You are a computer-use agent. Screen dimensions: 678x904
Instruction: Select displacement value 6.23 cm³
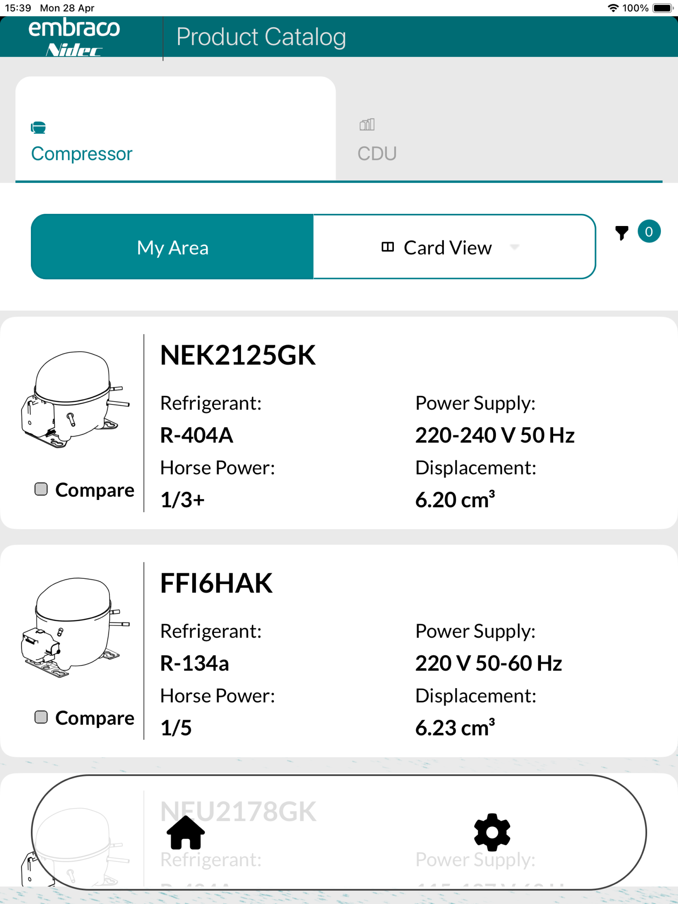tap(455, 727)
